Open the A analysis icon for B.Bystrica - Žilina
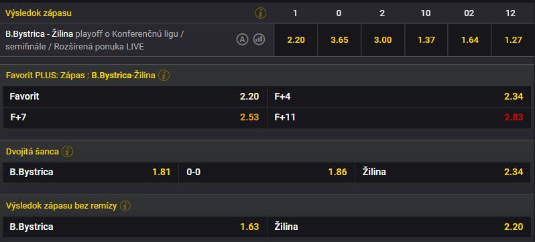The image size is (535, 242). point(242,40)
